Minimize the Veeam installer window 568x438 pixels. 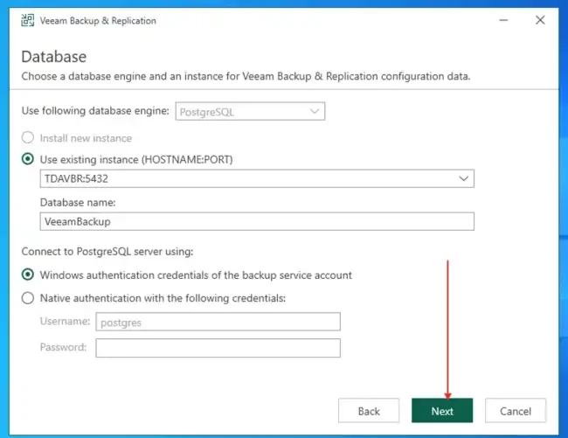pos(503,20)
